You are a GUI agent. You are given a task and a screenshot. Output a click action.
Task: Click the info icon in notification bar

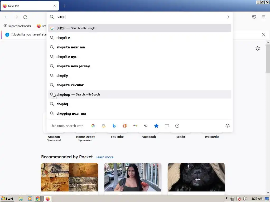tap(7, 35)
